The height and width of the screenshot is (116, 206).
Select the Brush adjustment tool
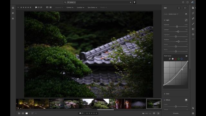[x=193, y=24]
